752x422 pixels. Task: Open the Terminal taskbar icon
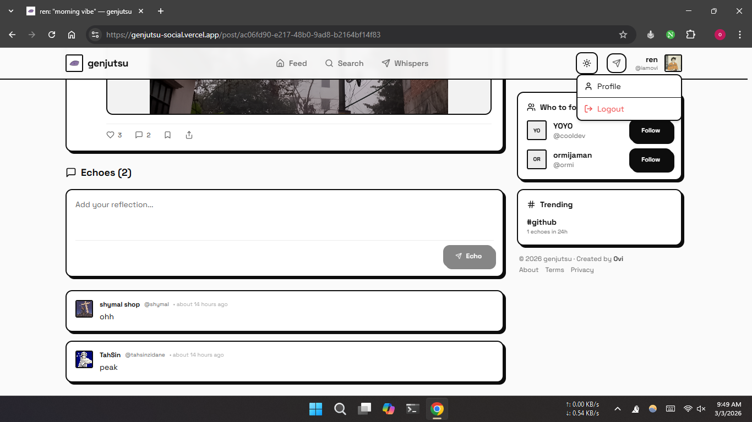point(413,409)
